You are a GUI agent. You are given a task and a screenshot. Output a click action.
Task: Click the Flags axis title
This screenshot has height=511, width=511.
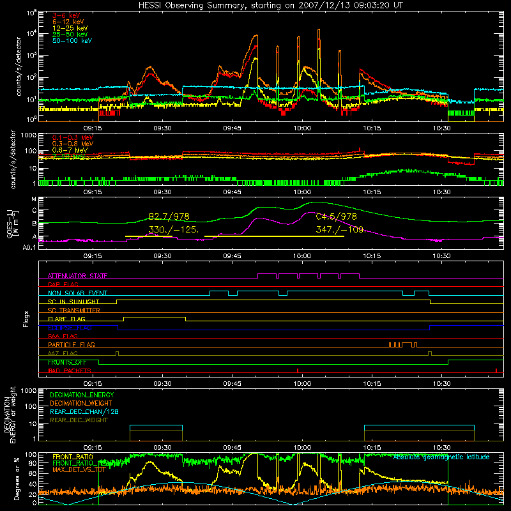(26, 319)
